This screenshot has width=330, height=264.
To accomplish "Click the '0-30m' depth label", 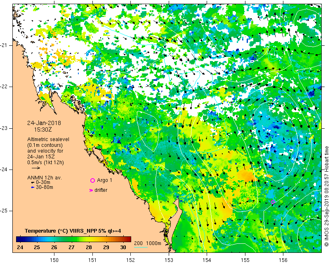I will coord(43,182).
